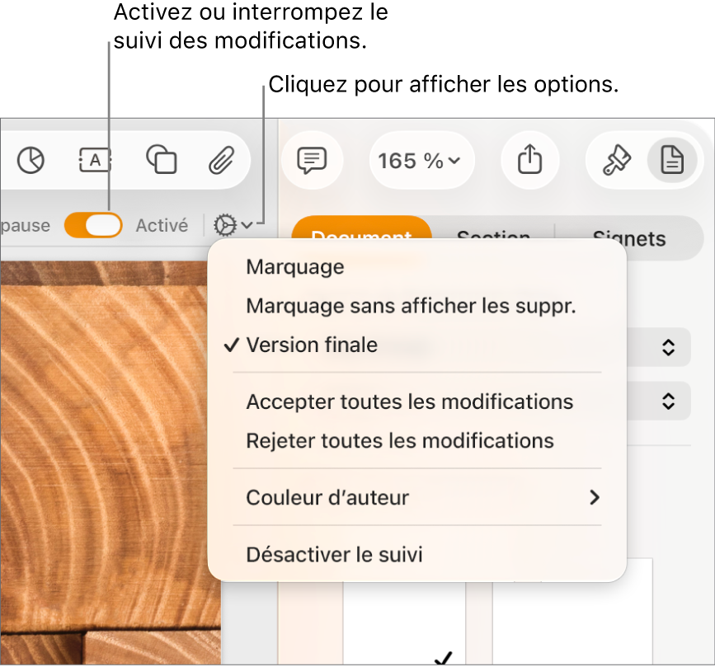Image resolution: width=715 pixels, height=667 pixels.
Task: Open the 165 % zoom dropdown
Action: coord(421,161)
